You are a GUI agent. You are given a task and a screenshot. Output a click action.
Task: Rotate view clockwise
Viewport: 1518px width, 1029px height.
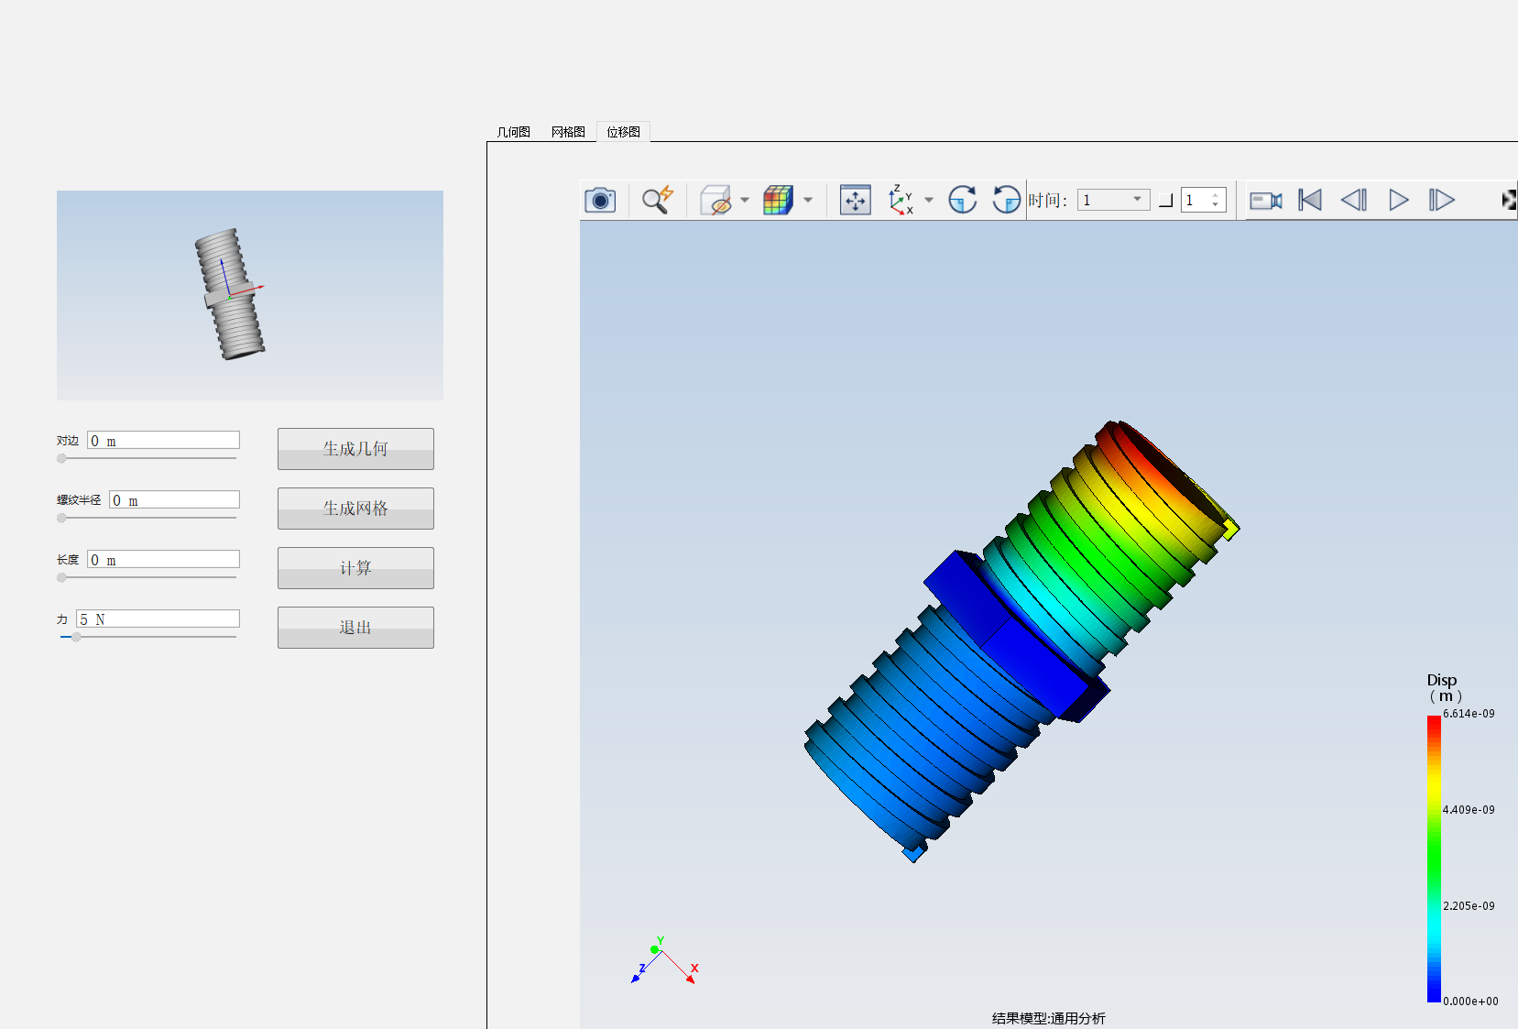pos(962,200)
